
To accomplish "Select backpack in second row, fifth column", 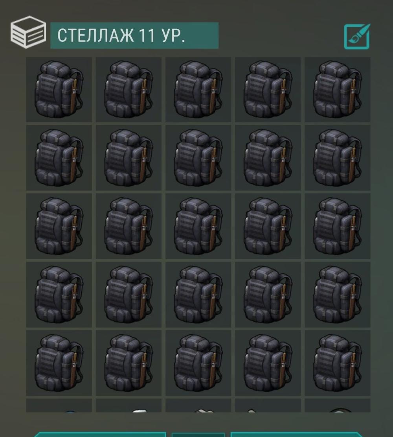I will coord(337,158).
